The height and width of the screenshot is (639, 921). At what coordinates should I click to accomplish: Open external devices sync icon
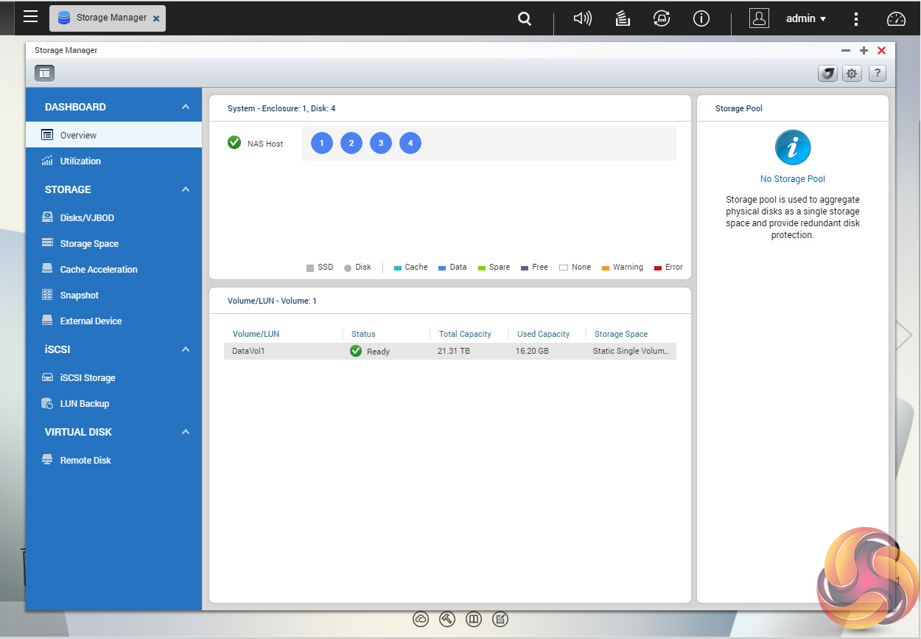click(x=662, y=19)
